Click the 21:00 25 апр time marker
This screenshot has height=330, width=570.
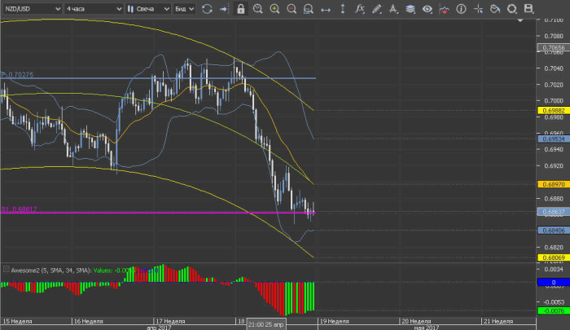tap(265, 324)
